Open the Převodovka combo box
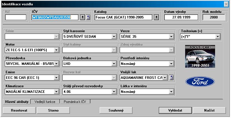 point(56,64)
